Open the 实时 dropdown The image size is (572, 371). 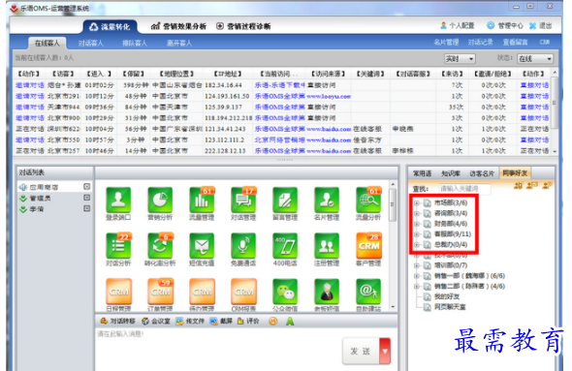tap(460, 59)
